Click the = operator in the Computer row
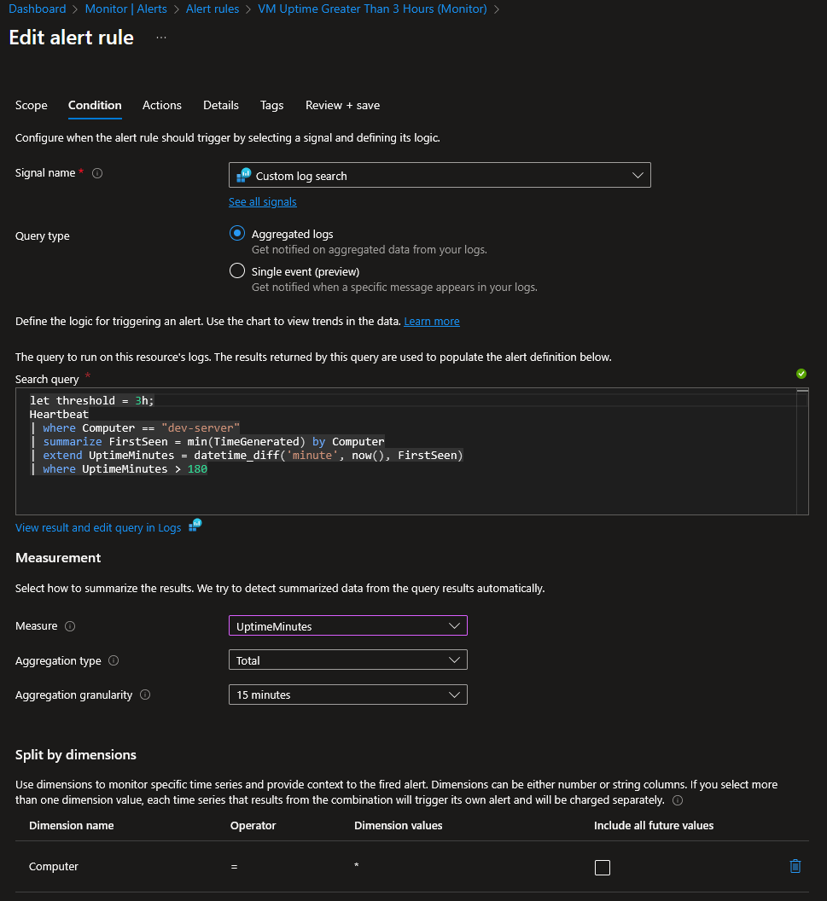827x901 pixels. click(x=234, y=867)
